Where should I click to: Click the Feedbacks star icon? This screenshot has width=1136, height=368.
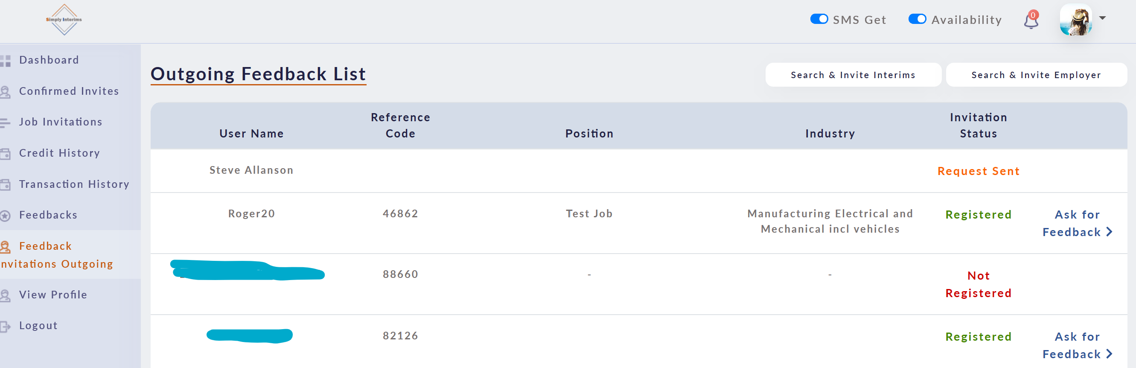click(5, 215)
